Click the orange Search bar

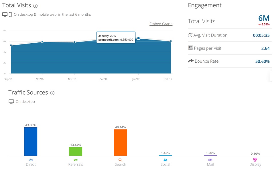[121, 143]
